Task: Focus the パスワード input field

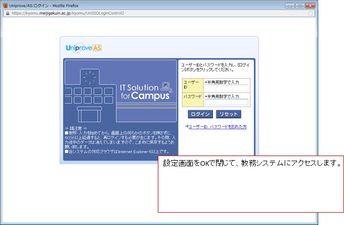Action: point(226,102)
